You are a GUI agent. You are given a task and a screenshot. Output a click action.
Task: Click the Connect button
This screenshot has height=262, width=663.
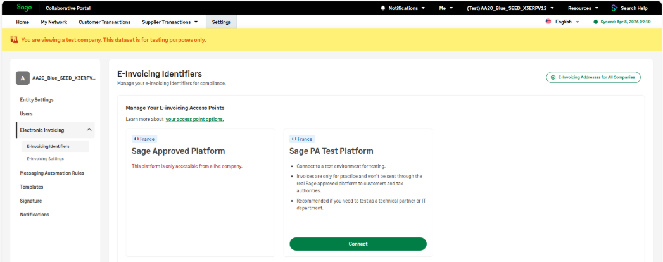[x=358, y=244]
